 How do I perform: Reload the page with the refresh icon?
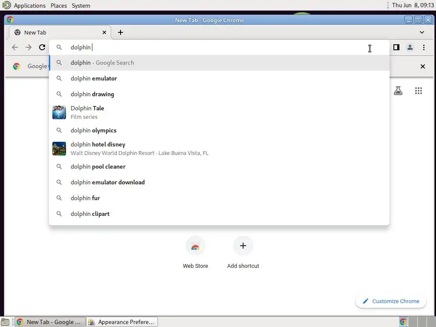pyautogui.click(x=42, y=47)
